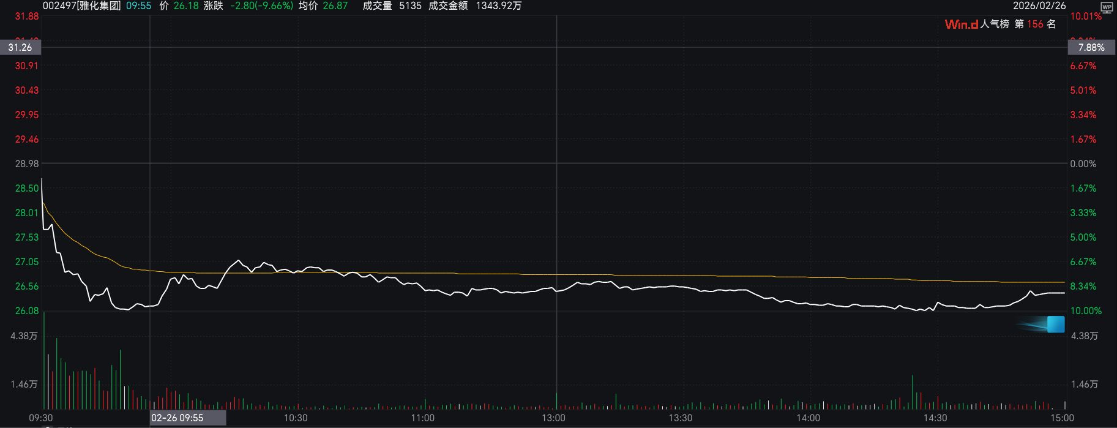The width and height of the screenshot is (1117, 428).
Task: Click the blue floating square widget
Action: [1055, 324]
